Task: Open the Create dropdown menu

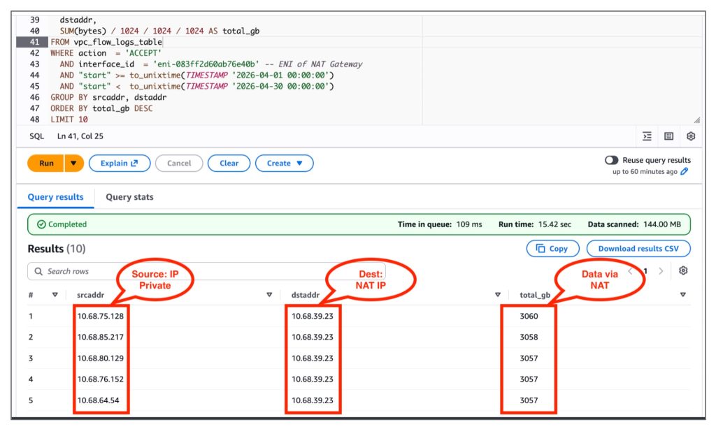Action: [285, 164]
